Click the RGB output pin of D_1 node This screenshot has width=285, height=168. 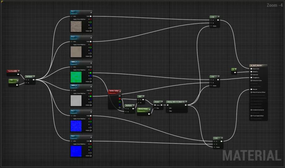pos(90,16)
